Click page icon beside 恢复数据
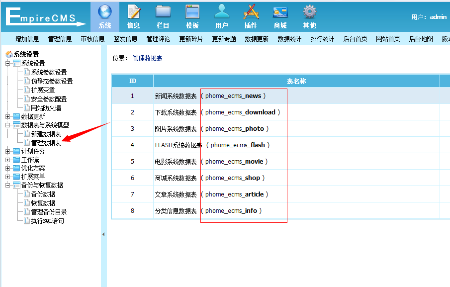 point(27,202)
